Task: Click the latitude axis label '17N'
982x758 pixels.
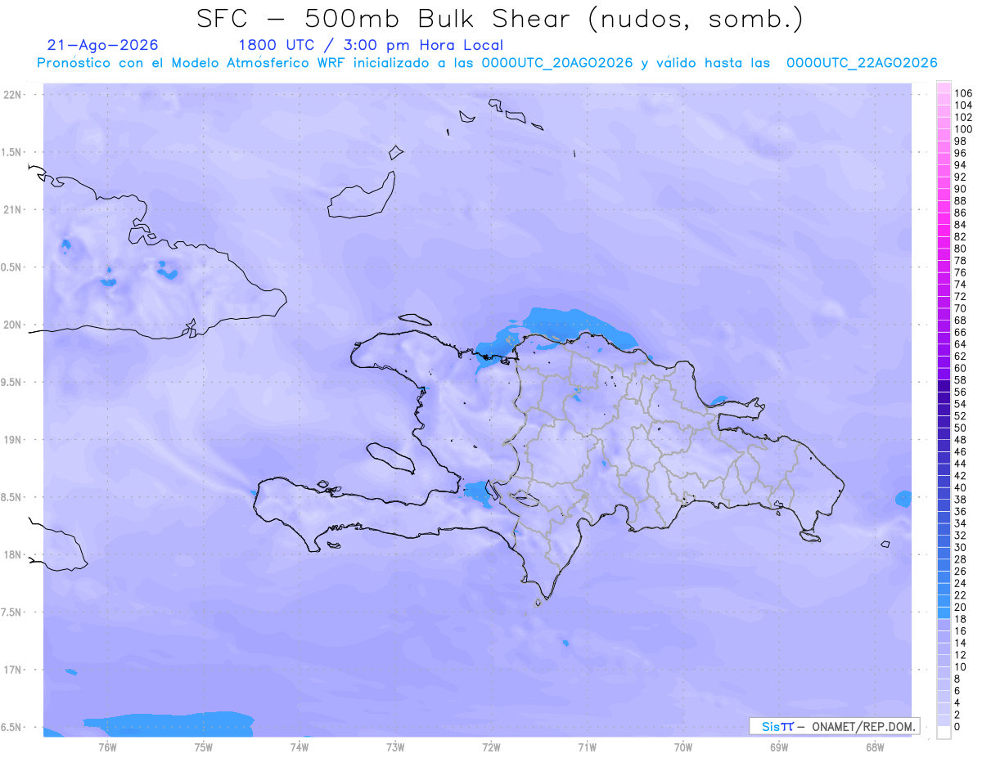Action: (12, 670)
